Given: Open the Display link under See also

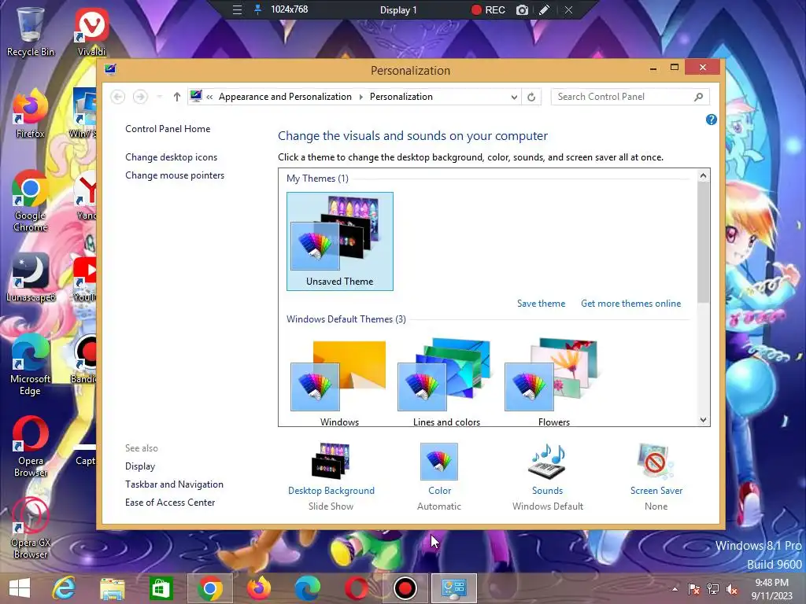Looking at the screenshot, I should click(140, 466).
